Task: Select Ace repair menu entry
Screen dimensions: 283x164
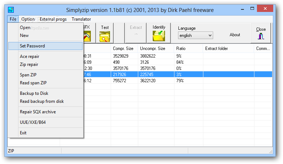Action: point(46,56)
